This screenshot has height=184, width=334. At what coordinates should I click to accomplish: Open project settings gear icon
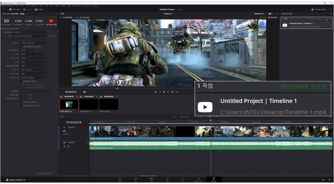point(329,180)
